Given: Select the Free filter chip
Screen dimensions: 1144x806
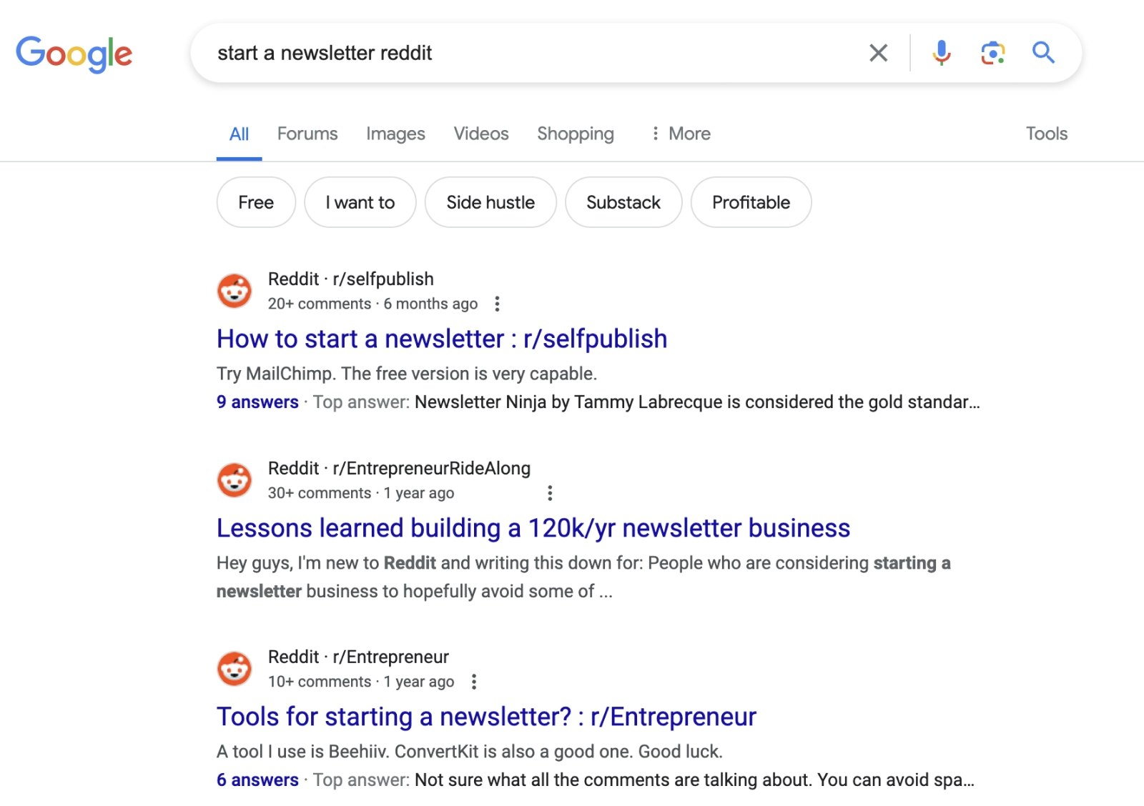Looking at the screenshot, I should click(x=256, y=202).
